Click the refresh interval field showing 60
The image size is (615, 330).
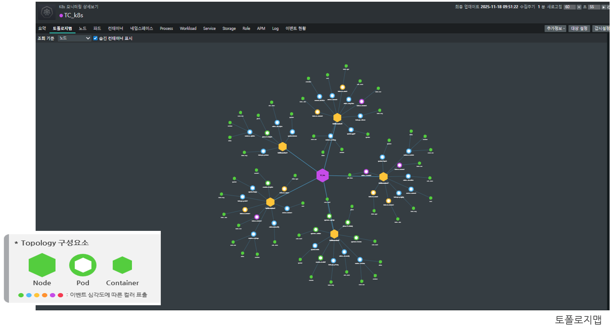click(x=569, y=7)
